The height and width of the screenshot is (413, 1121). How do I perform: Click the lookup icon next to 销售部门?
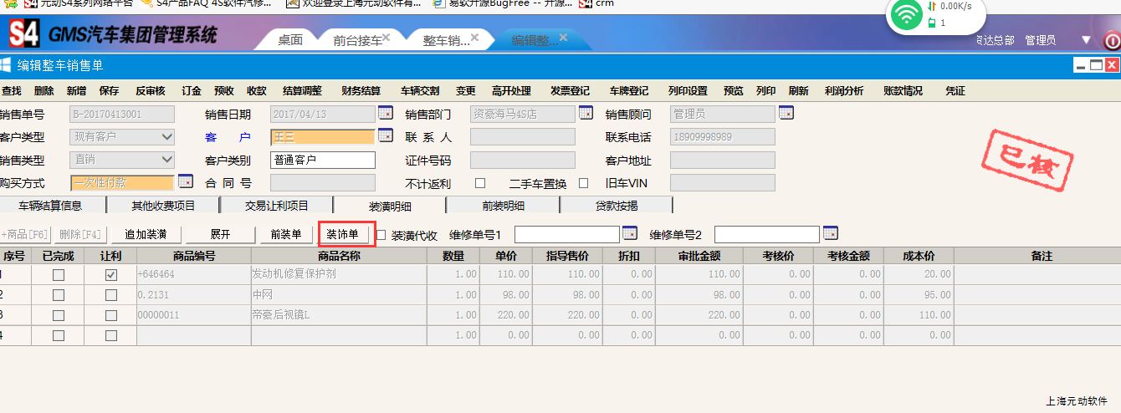click(586, 113)
